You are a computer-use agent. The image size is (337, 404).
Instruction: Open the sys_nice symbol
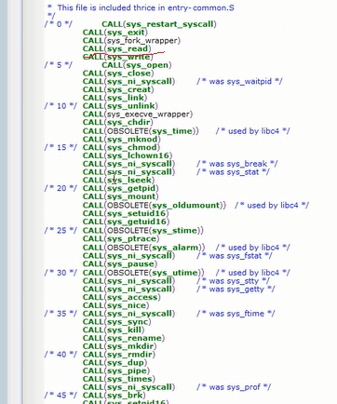click(x=127, y=305)
